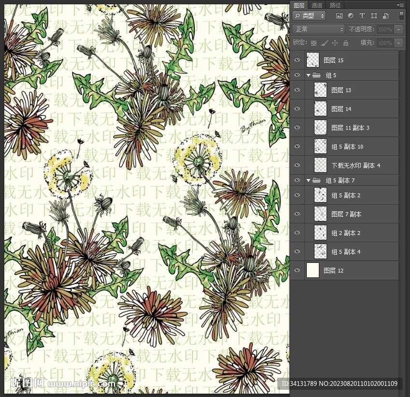Collapse the 组 5 layer group
The height and width of the screenshot is (397, 410).
click(x=308, y=75)
